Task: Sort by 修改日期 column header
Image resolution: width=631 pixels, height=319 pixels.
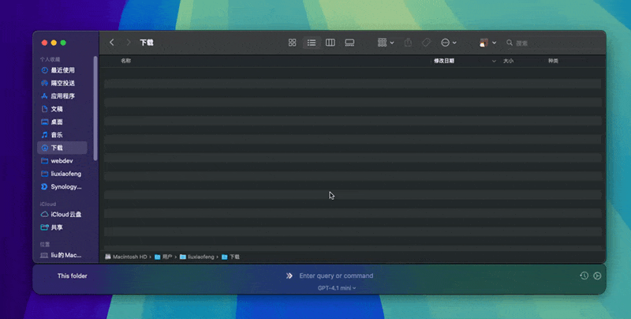Action: tap(444, 61)
